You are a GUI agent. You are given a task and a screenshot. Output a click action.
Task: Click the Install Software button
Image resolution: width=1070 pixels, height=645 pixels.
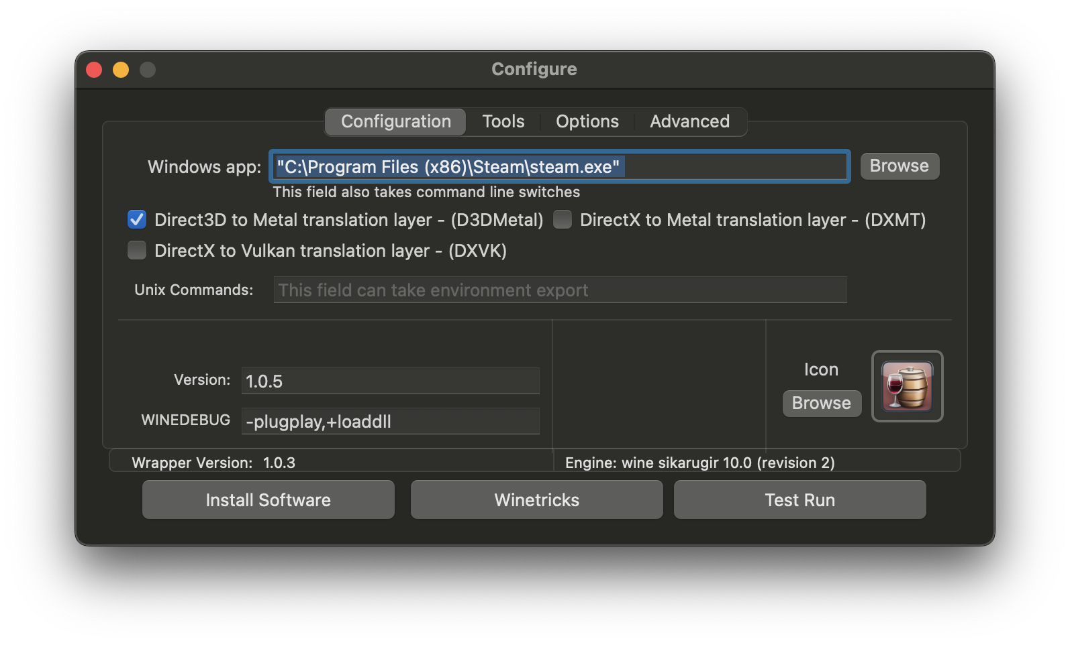point(268,500)
